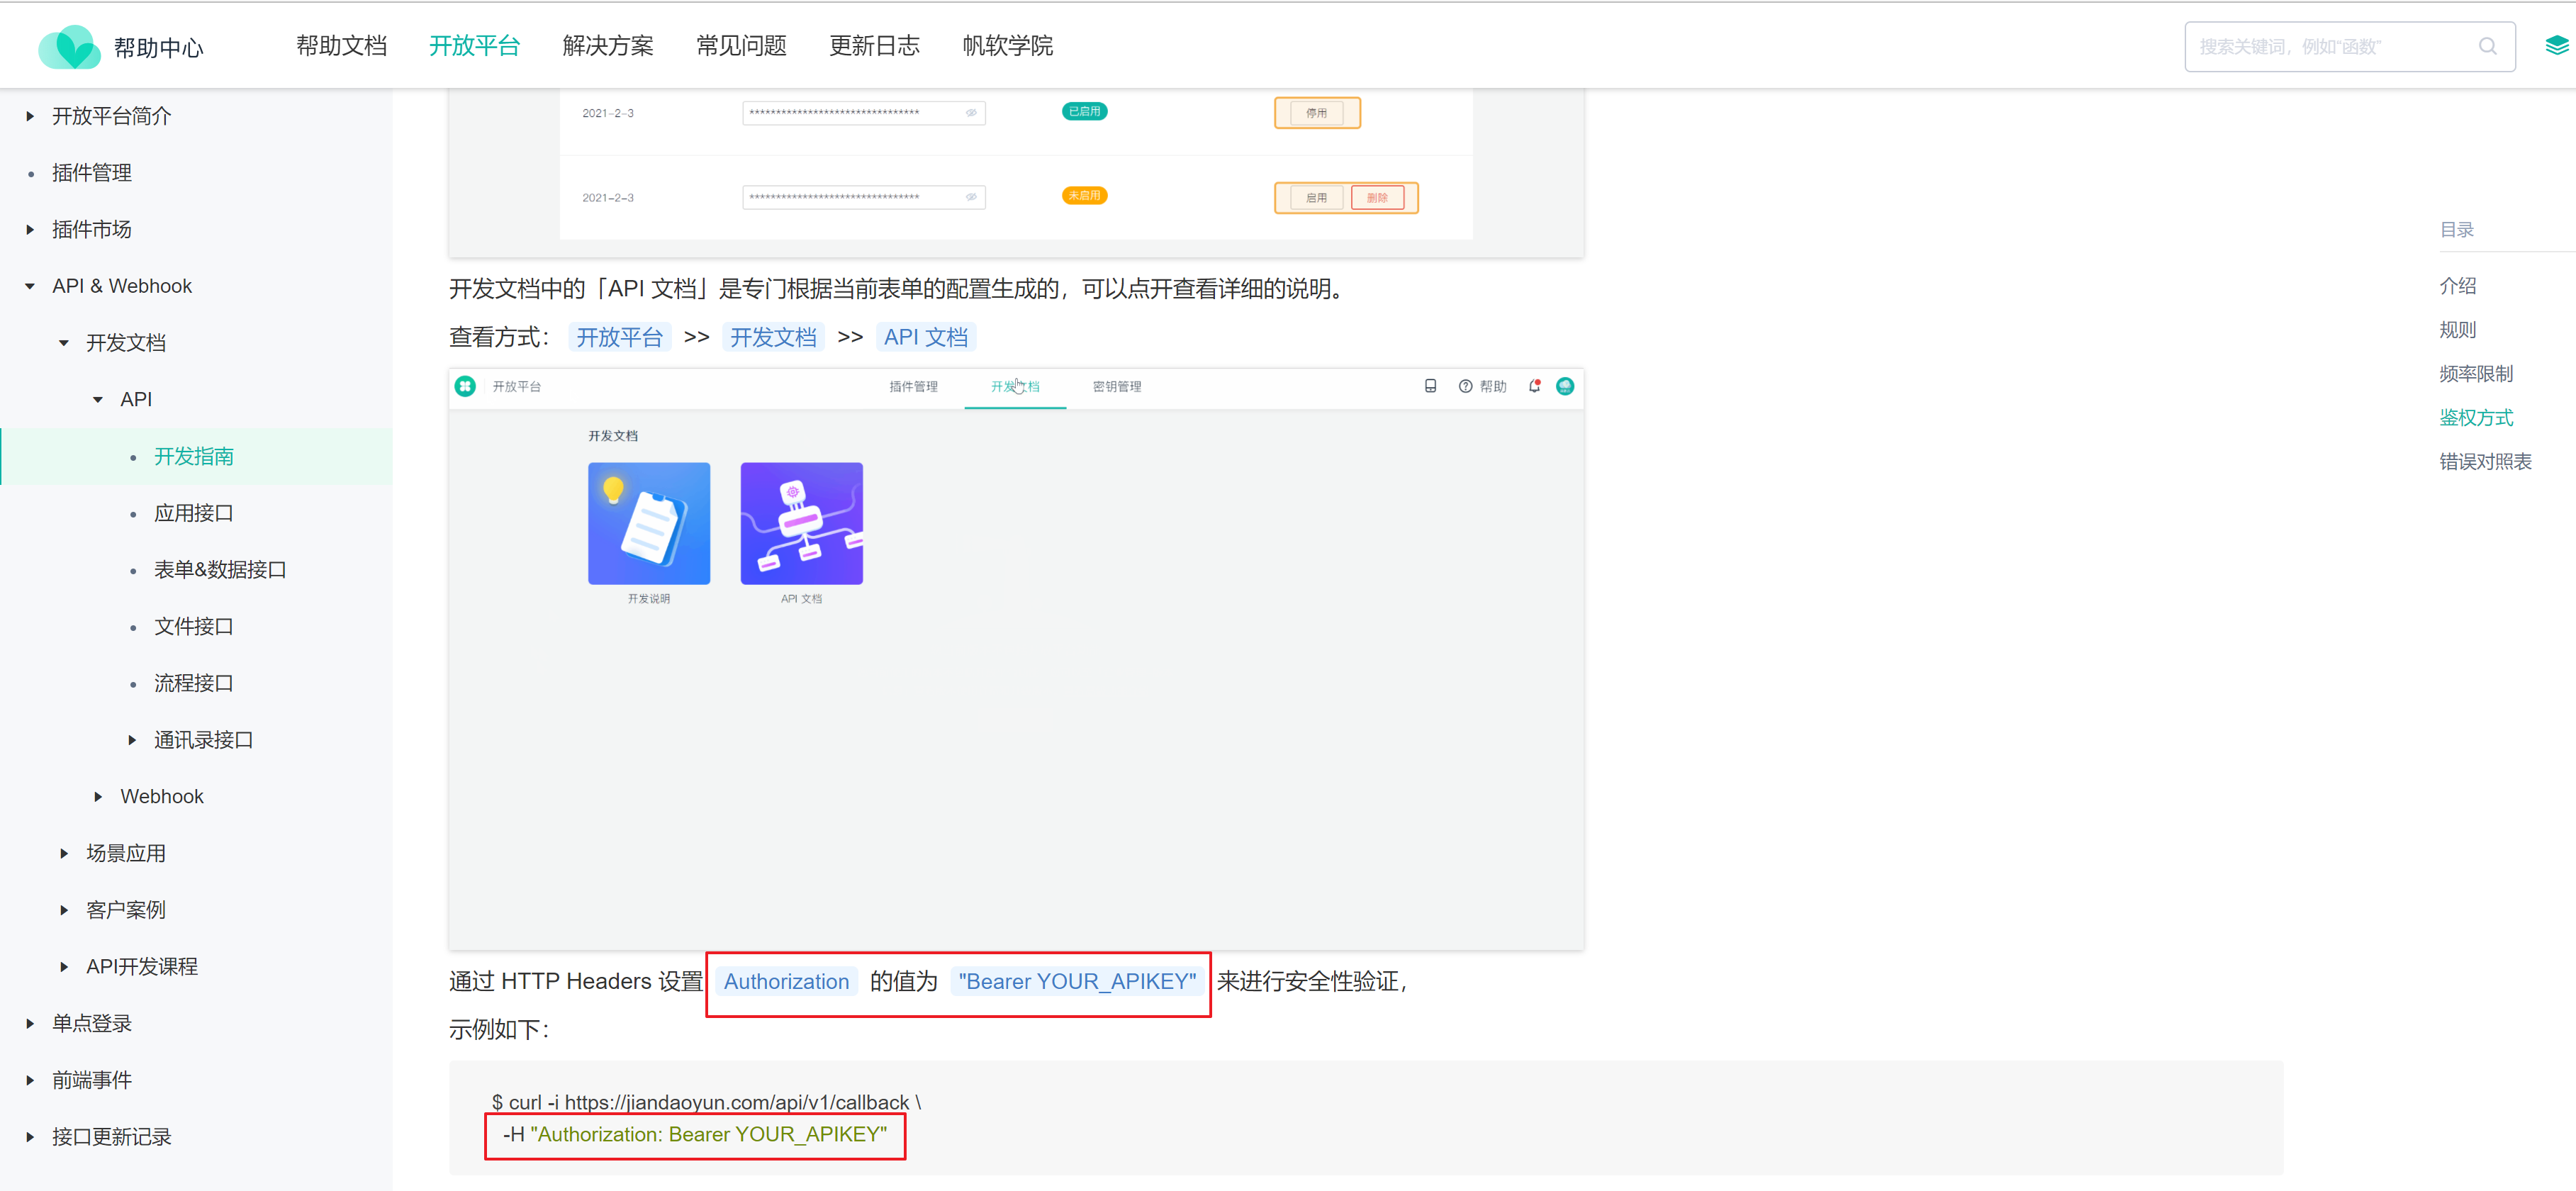
Task: Toggle eye icon in first key field
Action: (971, 113)
